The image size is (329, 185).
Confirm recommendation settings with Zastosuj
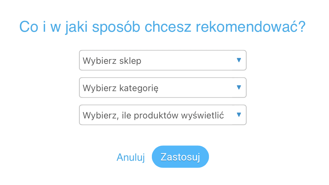(x=180, y=157)
